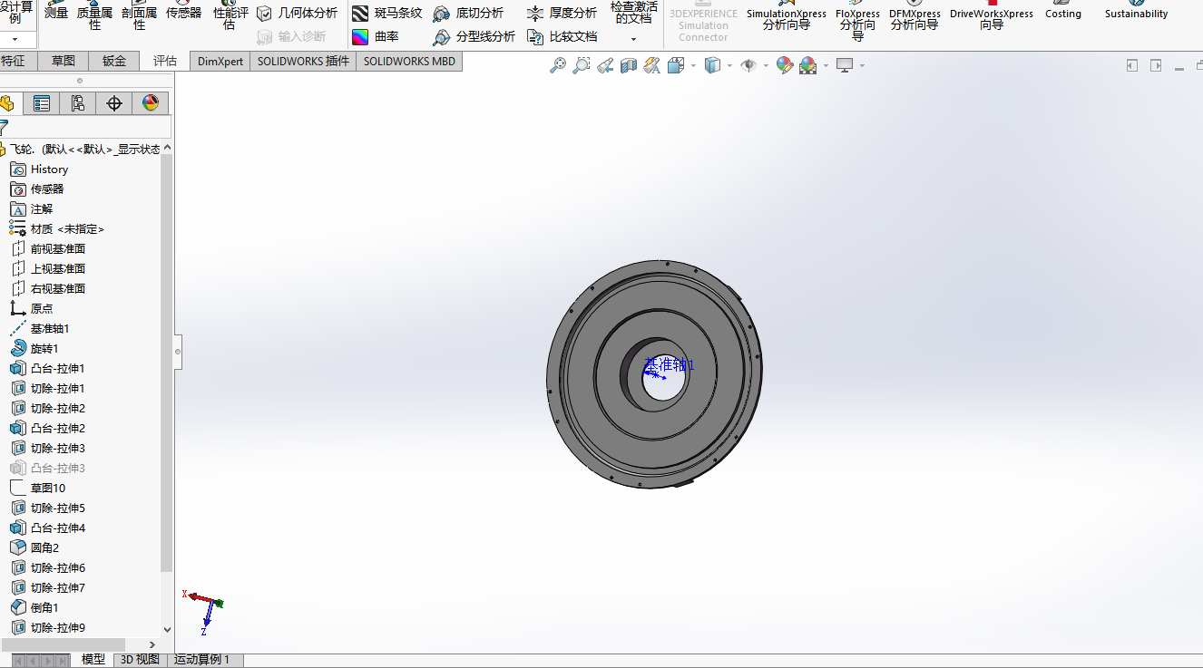
Task: Open Hide/Show Items dropdown arrow
Action: click(x=767, y=65)
